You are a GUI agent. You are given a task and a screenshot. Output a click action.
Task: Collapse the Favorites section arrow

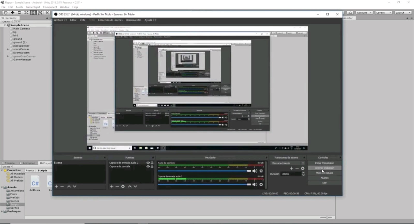click(2, 170)
